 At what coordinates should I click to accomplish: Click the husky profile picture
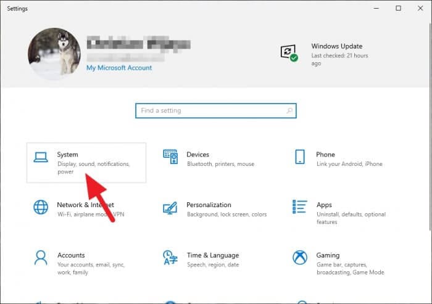54,54
